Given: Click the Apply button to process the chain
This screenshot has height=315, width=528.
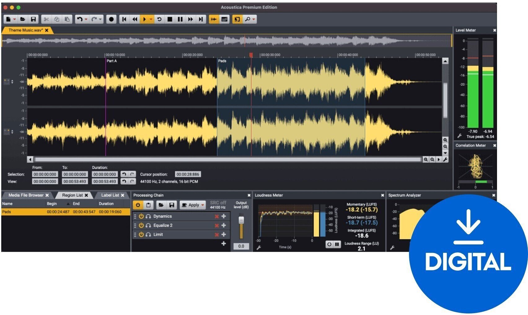Looking at the screenshot, I should pos(192,205).
